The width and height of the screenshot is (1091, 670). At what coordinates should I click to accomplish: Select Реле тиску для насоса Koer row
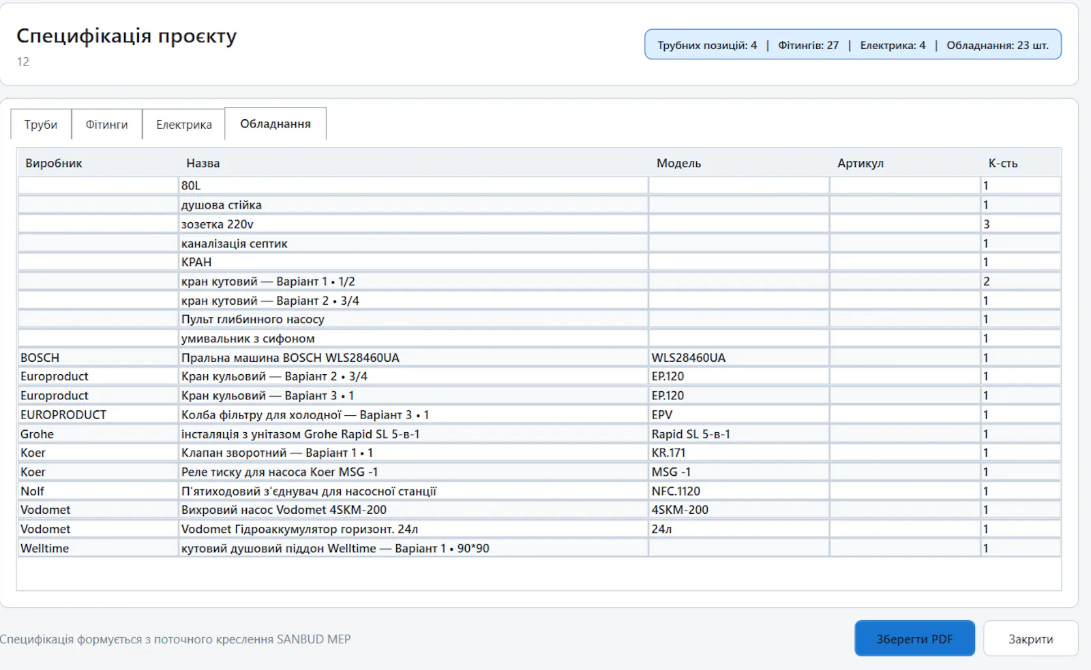[x=539, y=472]
